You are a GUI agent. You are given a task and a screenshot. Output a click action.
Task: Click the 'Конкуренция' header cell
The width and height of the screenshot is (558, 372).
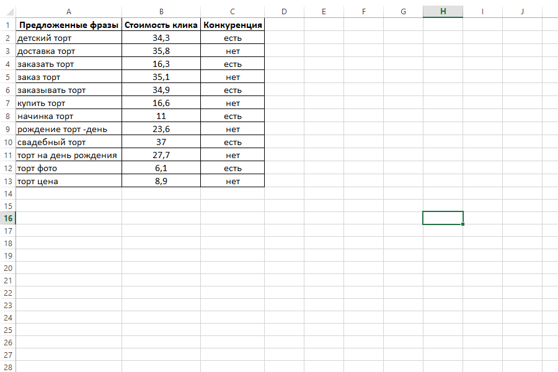pos(232,25)
